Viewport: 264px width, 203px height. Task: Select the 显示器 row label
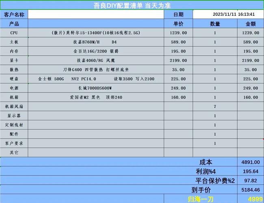[x=14, y=116]
